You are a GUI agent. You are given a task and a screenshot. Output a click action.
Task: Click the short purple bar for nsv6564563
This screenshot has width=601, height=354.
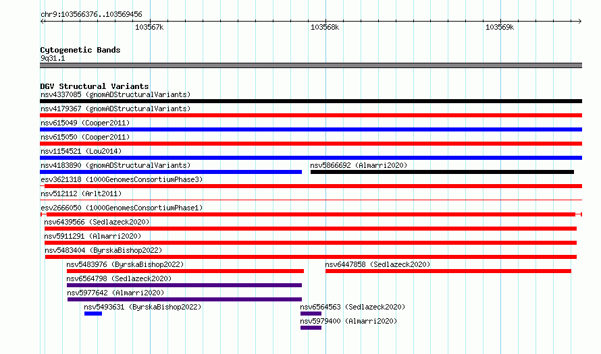pyautogui.click(x=311, y=314)
